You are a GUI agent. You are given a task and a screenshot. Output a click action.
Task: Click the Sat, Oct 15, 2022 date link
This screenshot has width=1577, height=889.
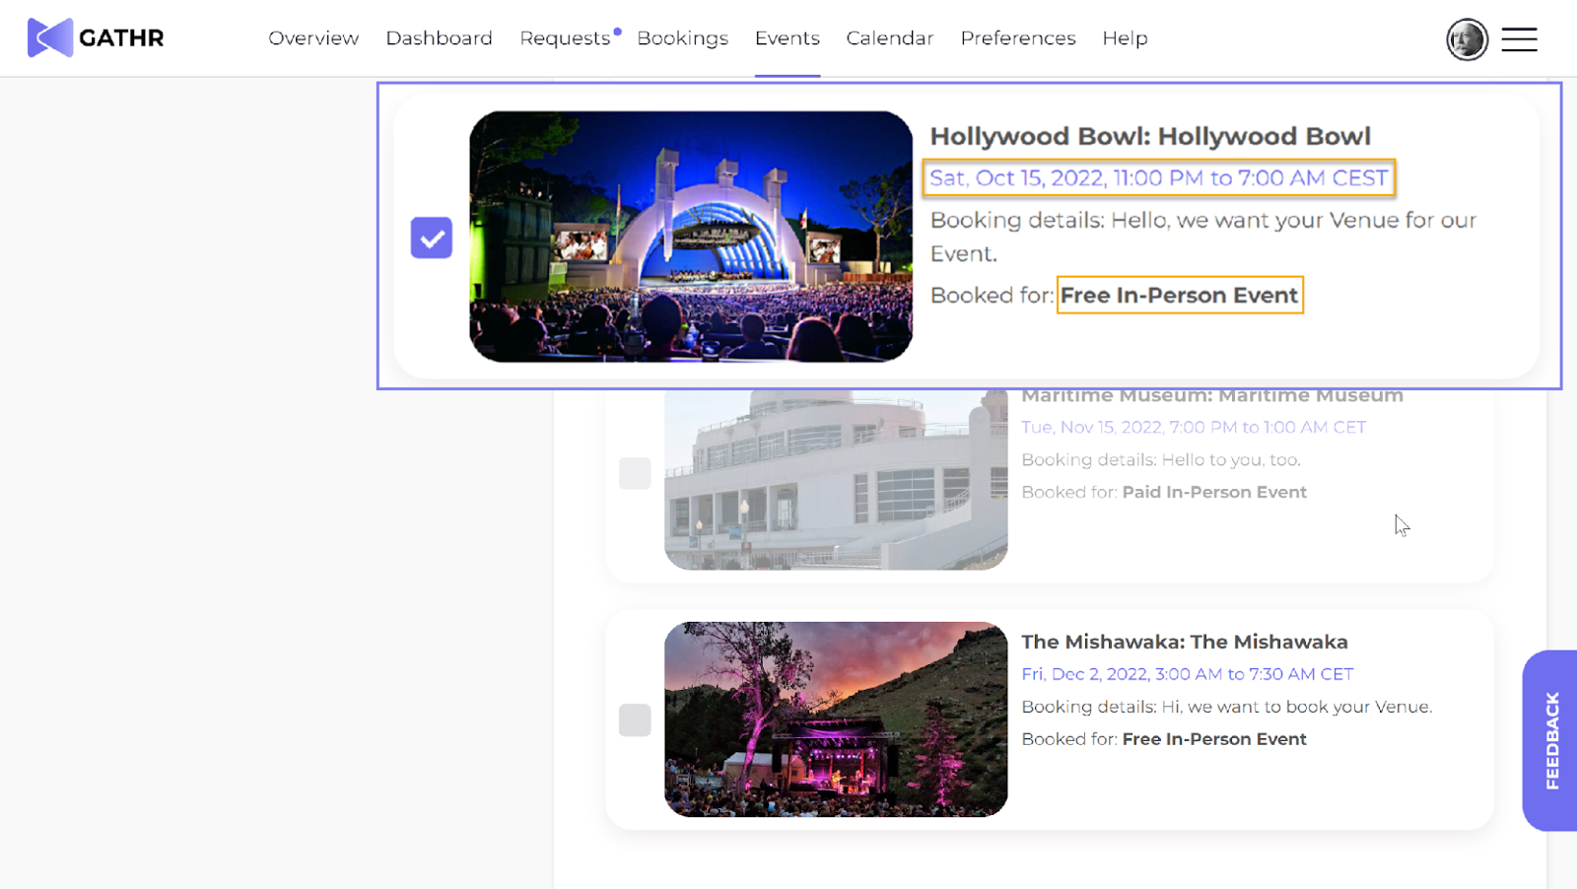(1159, 178)
